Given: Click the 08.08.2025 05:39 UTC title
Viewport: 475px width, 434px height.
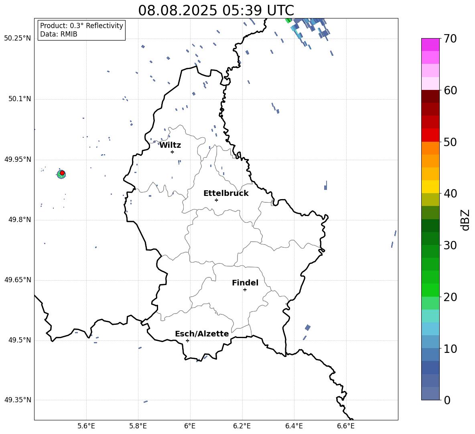Looking at the screenshot, I should (x=216, y=10).
